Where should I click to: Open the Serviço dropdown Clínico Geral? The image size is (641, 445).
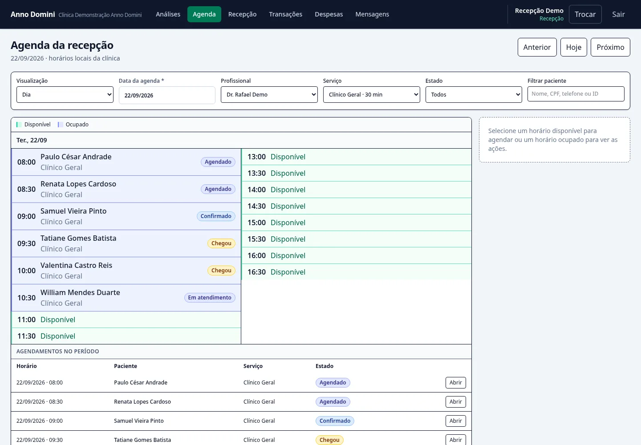tap(372, 94)
